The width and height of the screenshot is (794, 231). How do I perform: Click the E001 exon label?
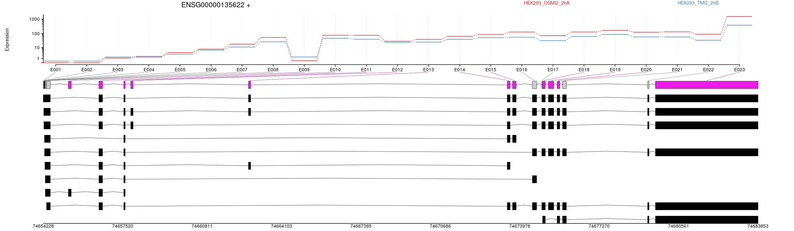click(x=56, y=70)
